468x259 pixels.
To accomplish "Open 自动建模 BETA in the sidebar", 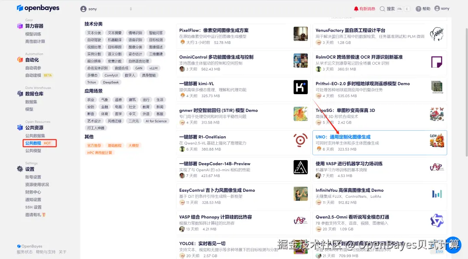I will 39,75.
